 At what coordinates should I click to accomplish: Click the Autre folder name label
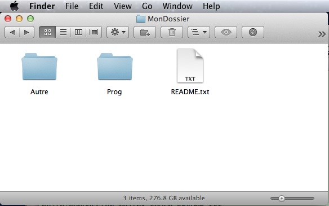(39, 92)
